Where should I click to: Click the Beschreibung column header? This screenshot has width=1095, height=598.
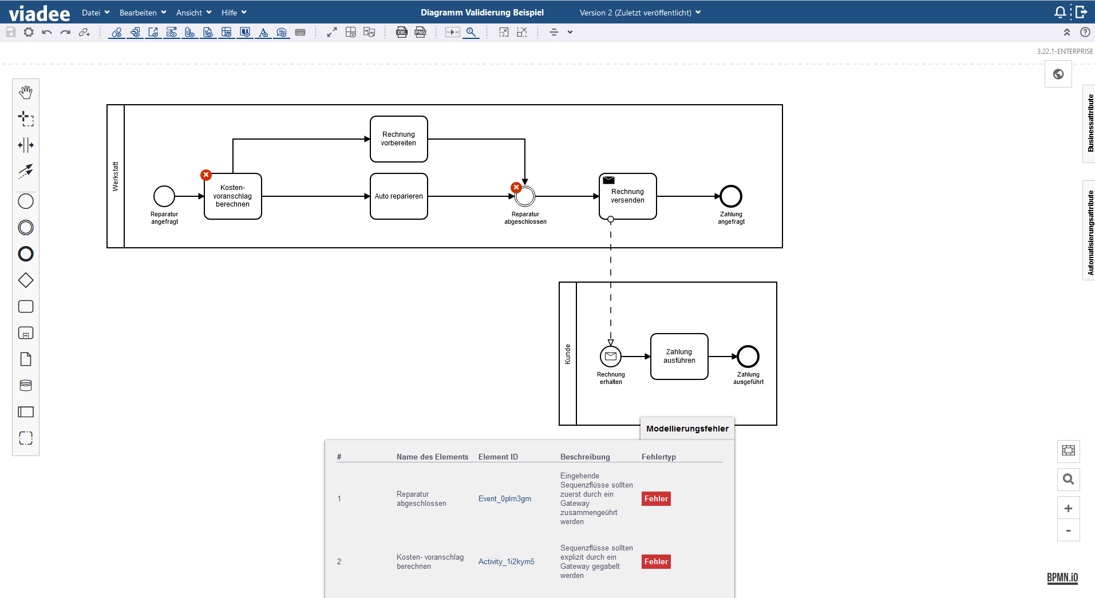pos(585,457)
